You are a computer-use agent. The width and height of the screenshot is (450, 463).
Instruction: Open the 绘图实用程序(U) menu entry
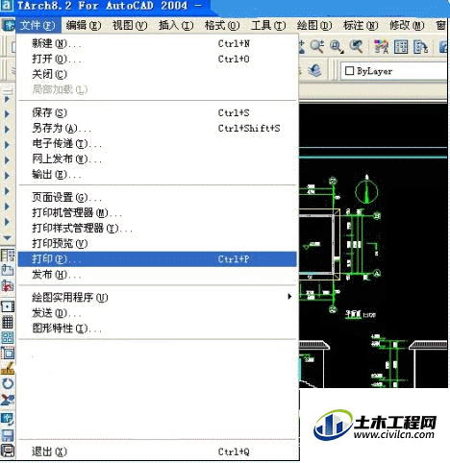[157, 297]
